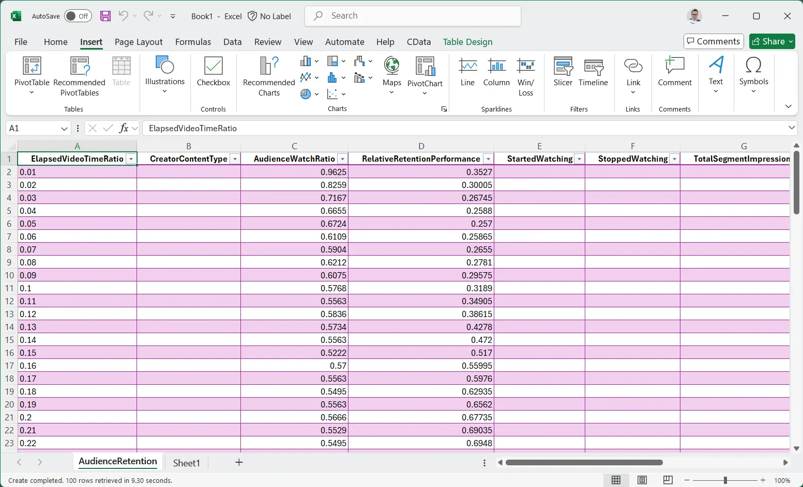The width and height of the screenshot is (803, 487).
Task: Toggle AutoSave switch on
Action: click(78, 16)
